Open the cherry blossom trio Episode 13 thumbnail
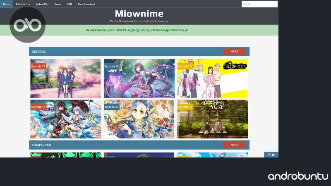The image size is (331, 186). [x=65, y=79]
